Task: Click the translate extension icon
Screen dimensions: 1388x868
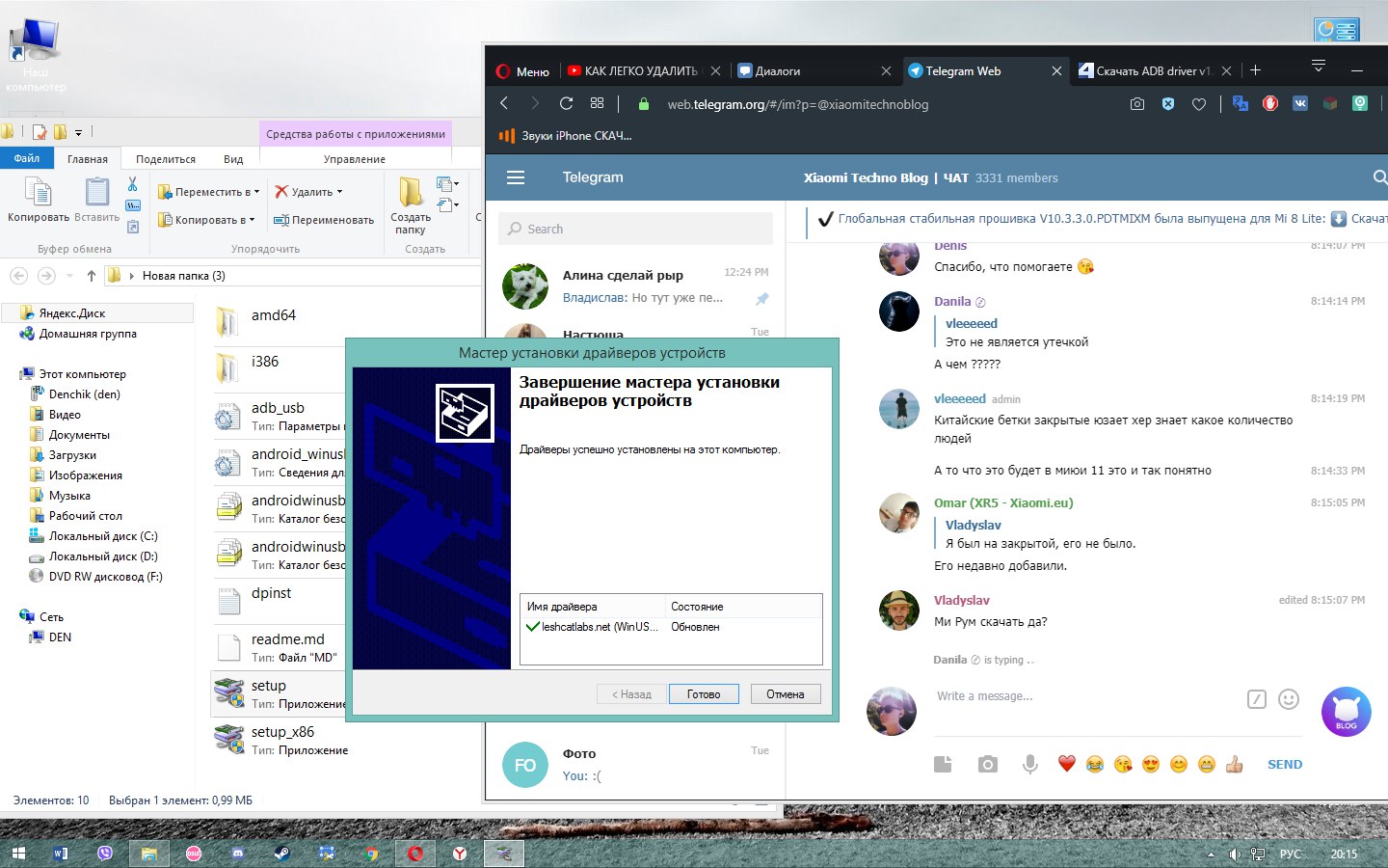Action: 1241,103
